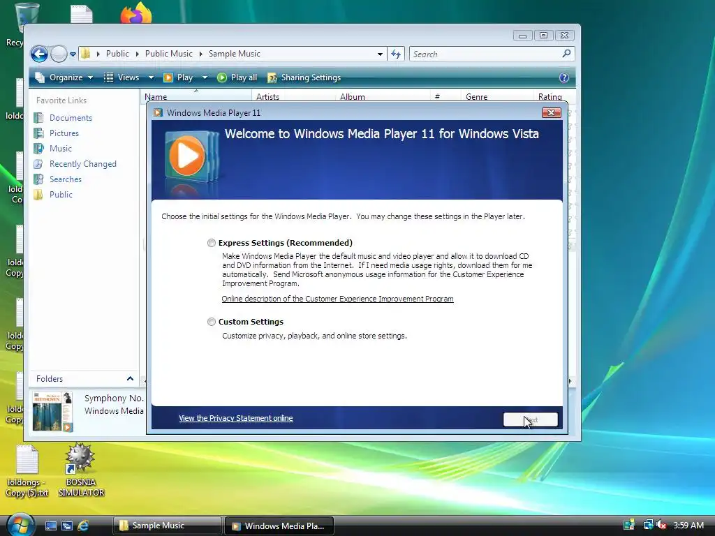Click the Play toolbar button
This screenshot has width=715, height=536.
pyautogui.click(x=179, y=77)
